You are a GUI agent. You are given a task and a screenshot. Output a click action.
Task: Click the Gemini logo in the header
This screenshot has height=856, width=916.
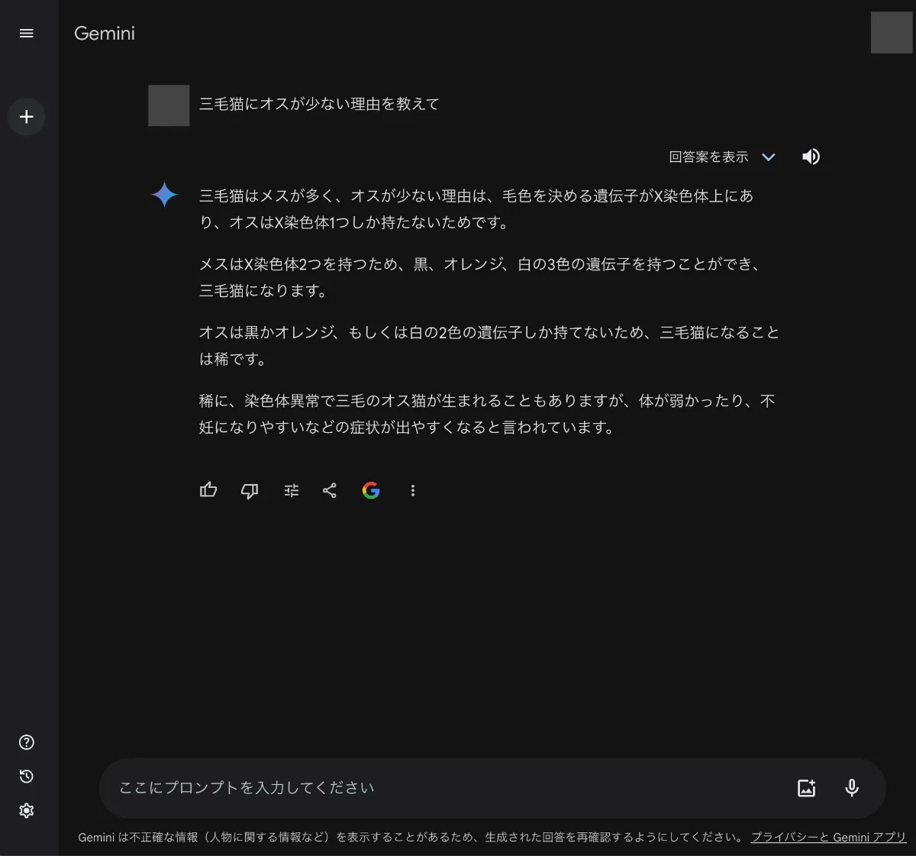click(x=105, y=33)
